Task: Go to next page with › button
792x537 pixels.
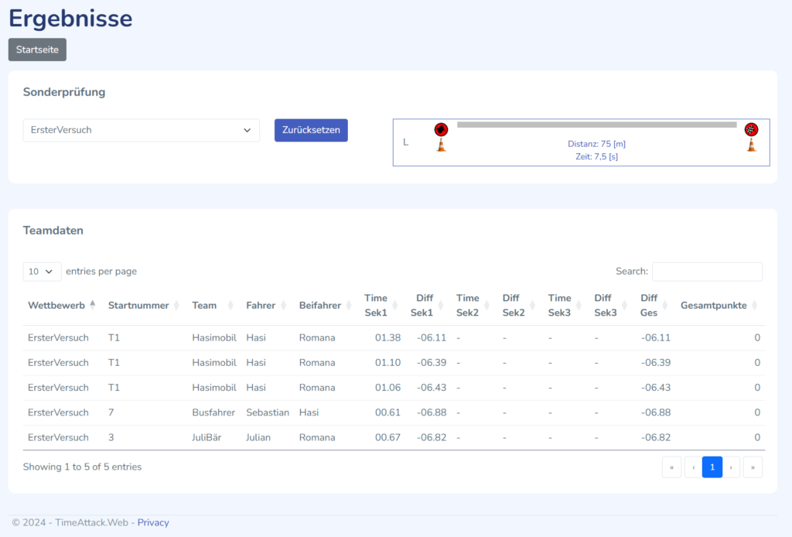Action: (731, 467)
